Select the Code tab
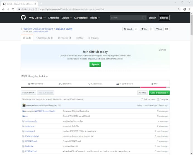 27,38
